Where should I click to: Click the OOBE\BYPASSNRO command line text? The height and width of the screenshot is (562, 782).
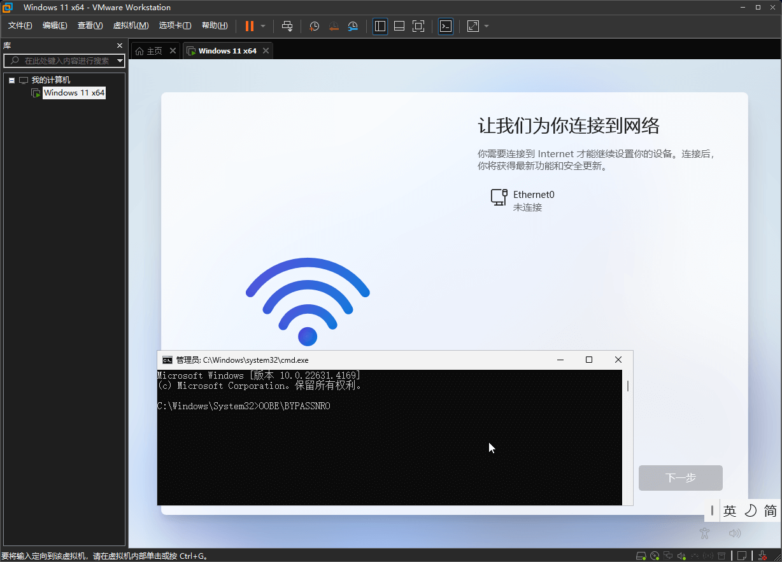(294, 406)
